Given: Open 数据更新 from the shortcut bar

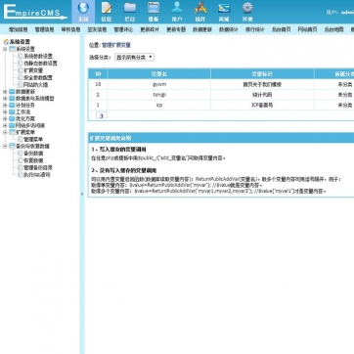Looking at the screenshot, I should click(202, 29).
